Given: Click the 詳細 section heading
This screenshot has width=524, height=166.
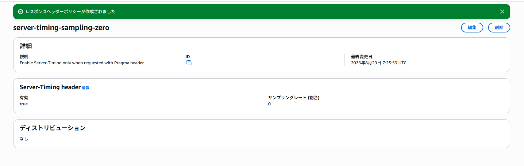Looking at the screenshot, I should point(26,46).
